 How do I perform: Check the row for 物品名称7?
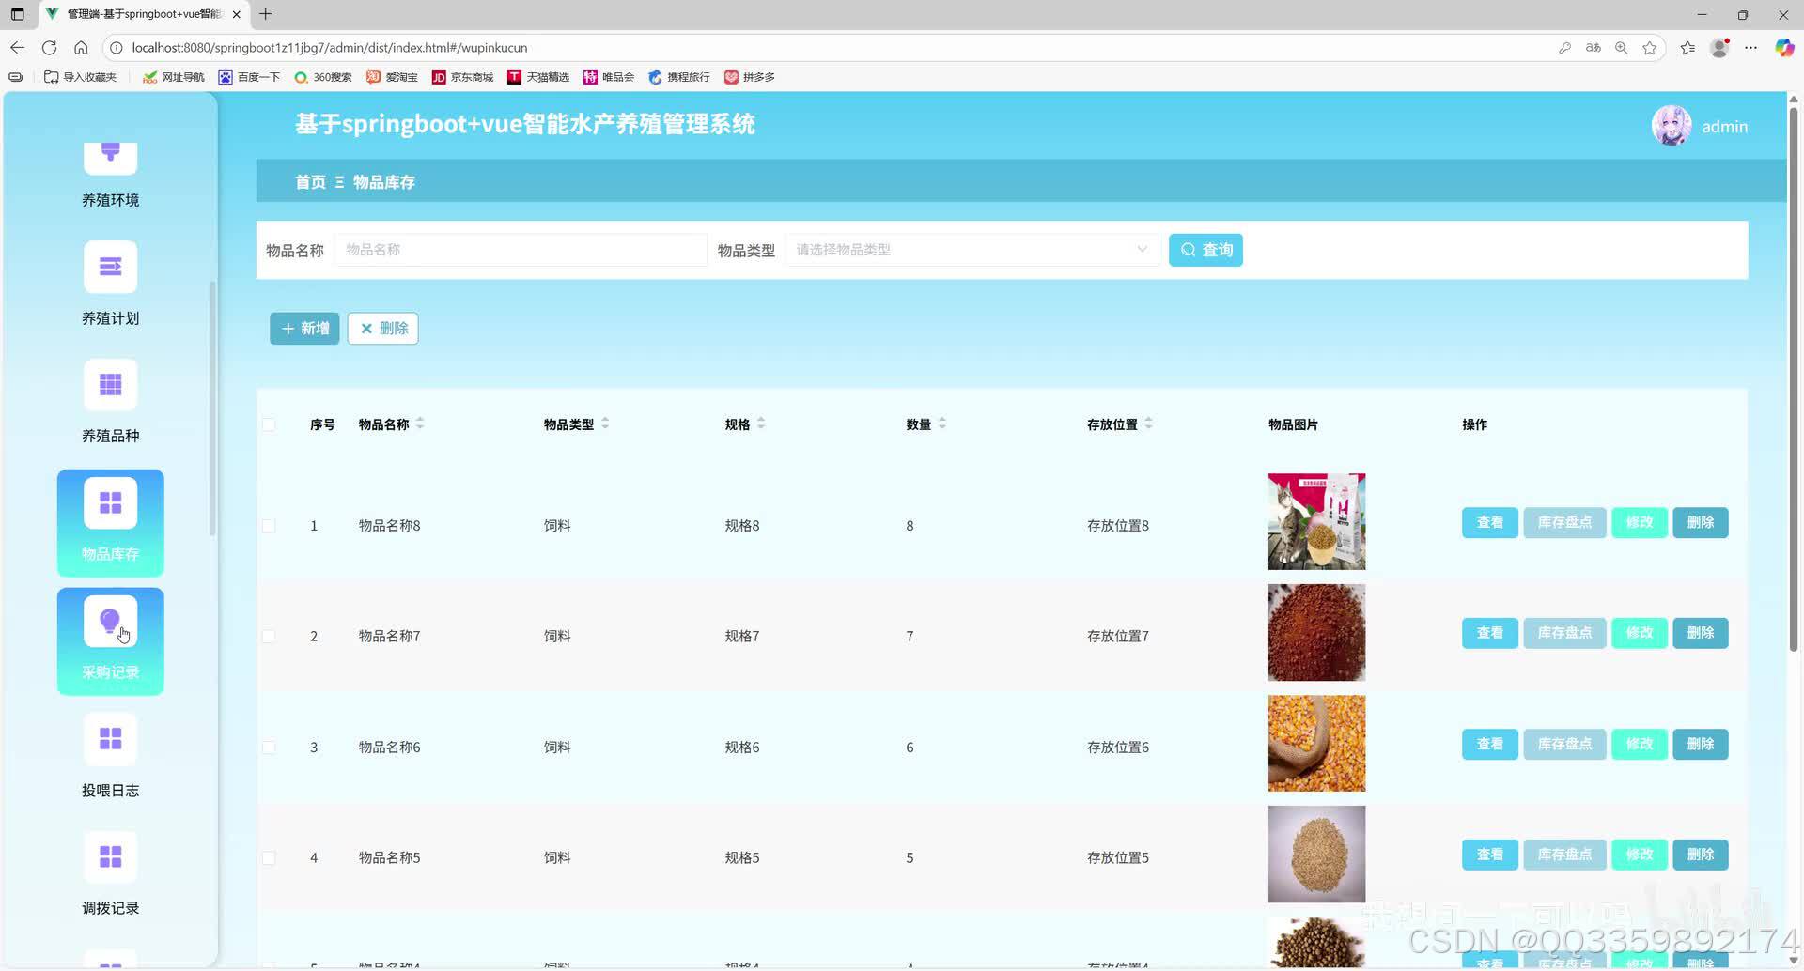(x=269, y=637)
